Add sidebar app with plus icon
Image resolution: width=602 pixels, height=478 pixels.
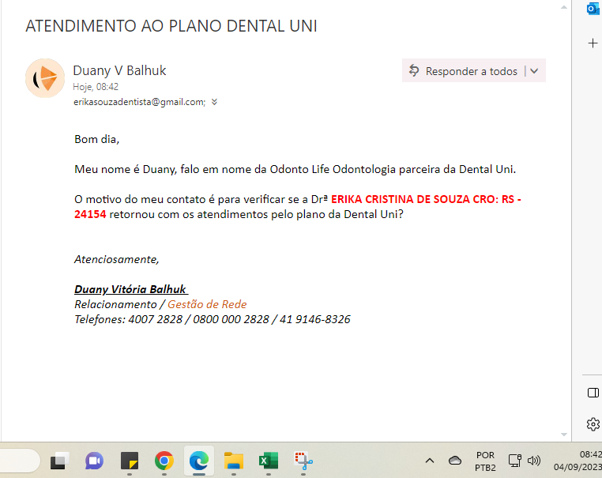click(593, 43)
